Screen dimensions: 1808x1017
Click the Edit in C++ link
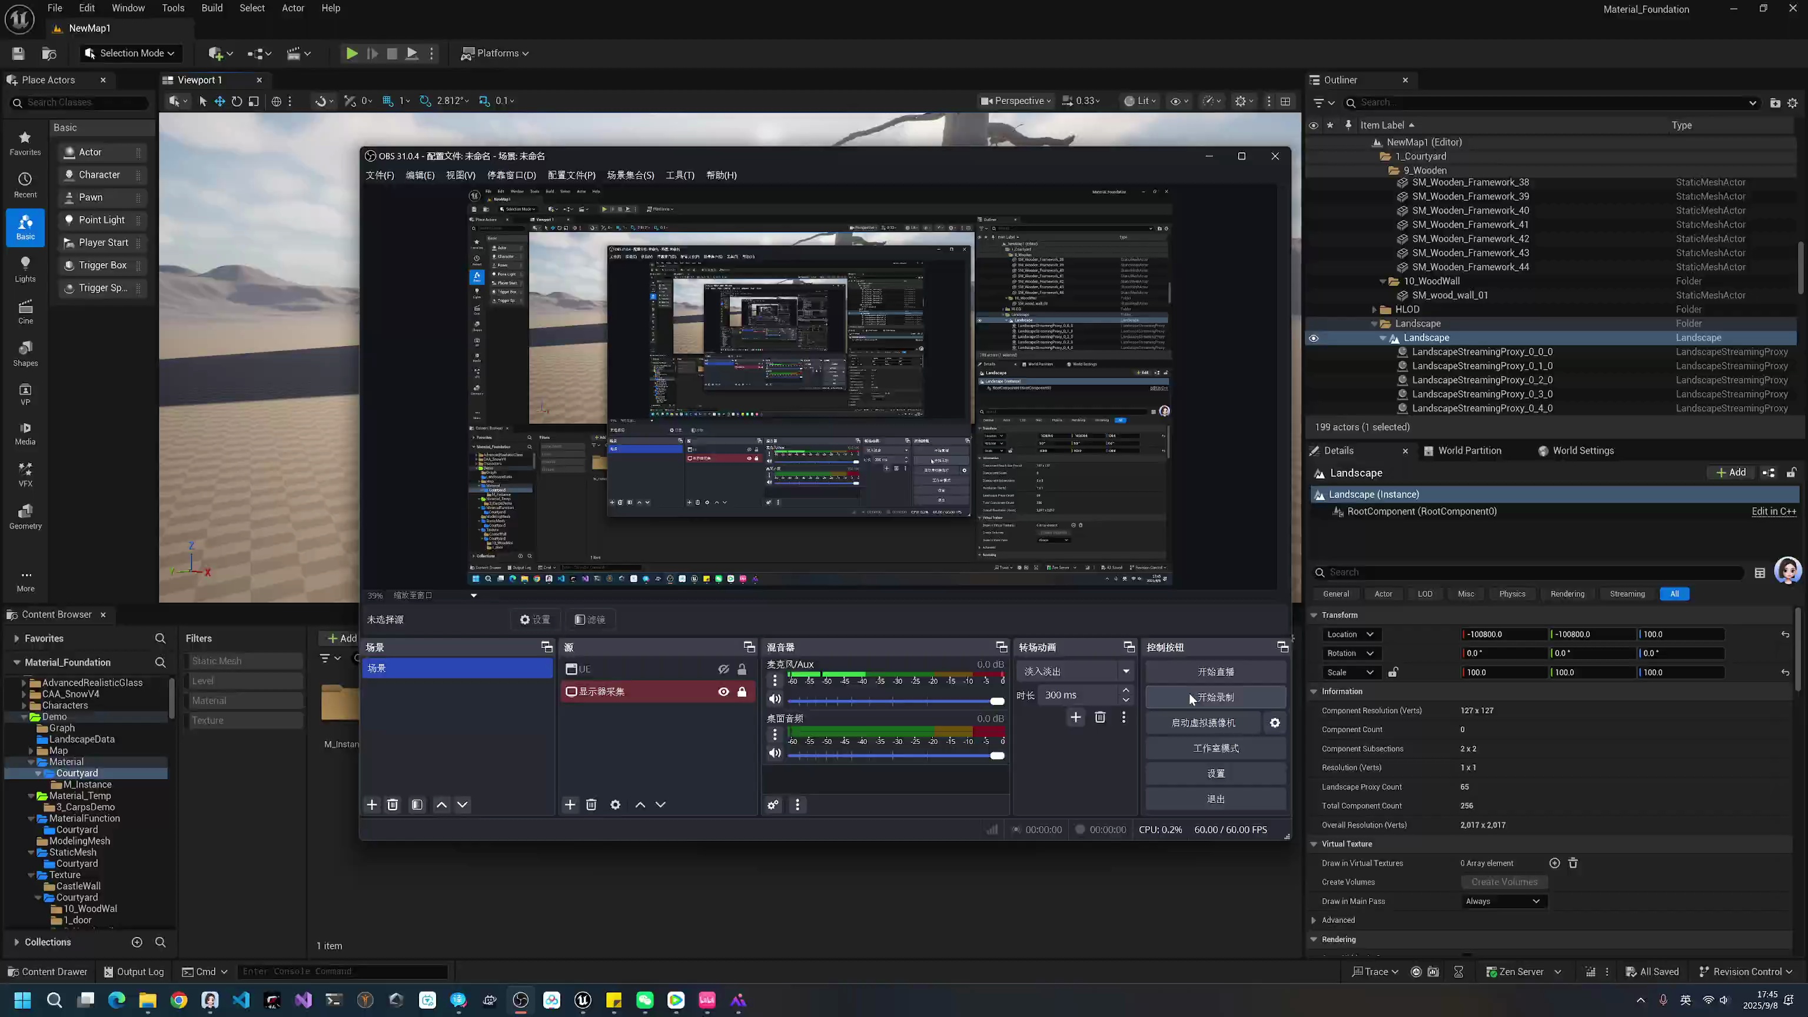click(1774, 511)
